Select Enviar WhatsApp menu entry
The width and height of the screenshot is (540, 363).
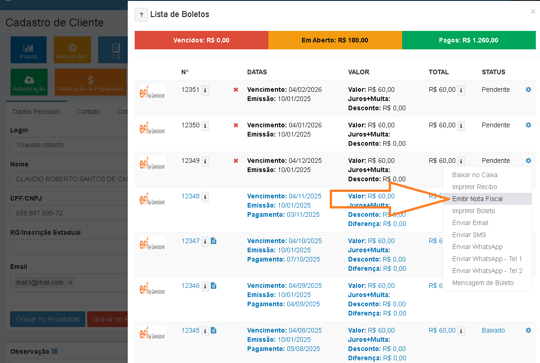click(x=477, y=247)
